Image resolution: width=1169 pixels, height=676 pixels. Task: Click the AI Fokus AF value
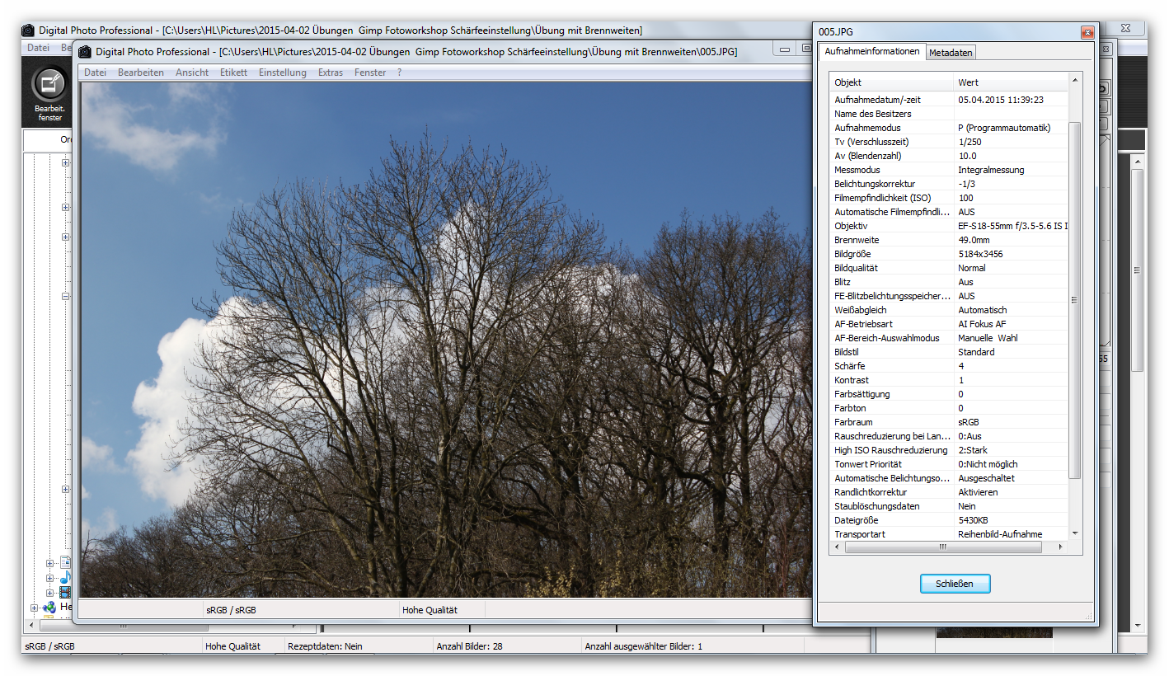coord(982,324)
